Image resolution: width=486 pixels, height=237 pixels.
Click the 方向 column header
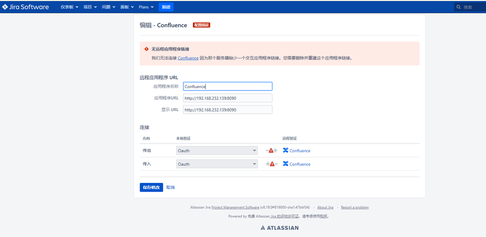click(146, 138)
